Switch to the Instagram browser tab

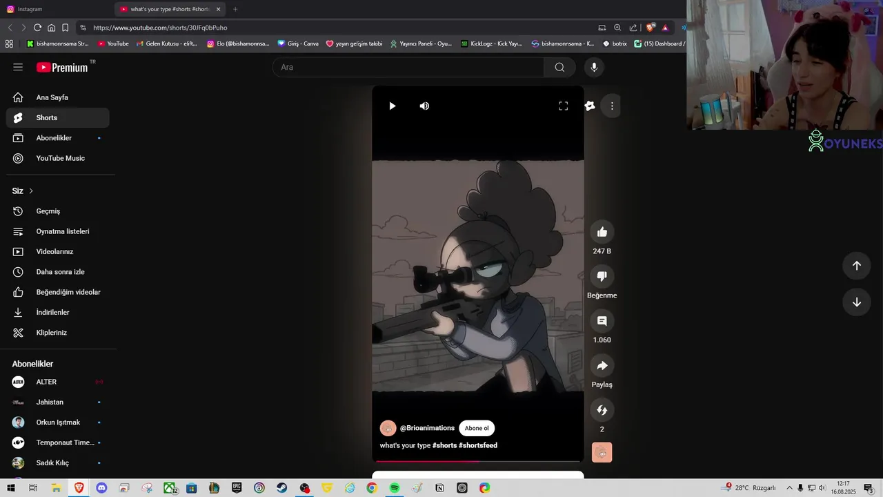(x=58, y=9)
